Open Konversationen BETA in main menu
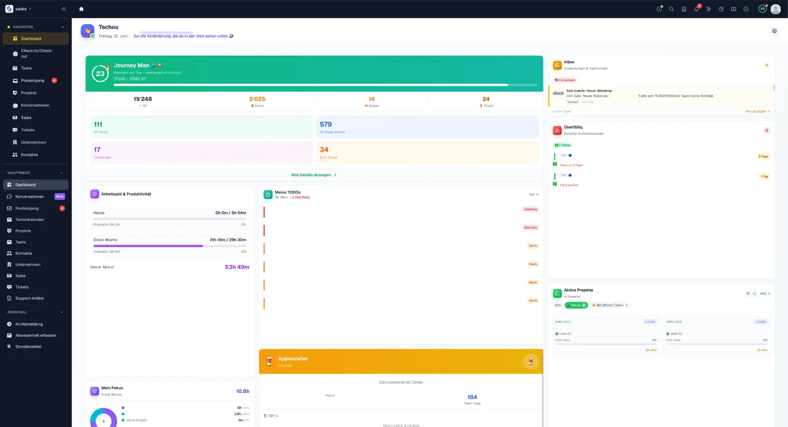788x427 pixels. (x=35, y=197)
